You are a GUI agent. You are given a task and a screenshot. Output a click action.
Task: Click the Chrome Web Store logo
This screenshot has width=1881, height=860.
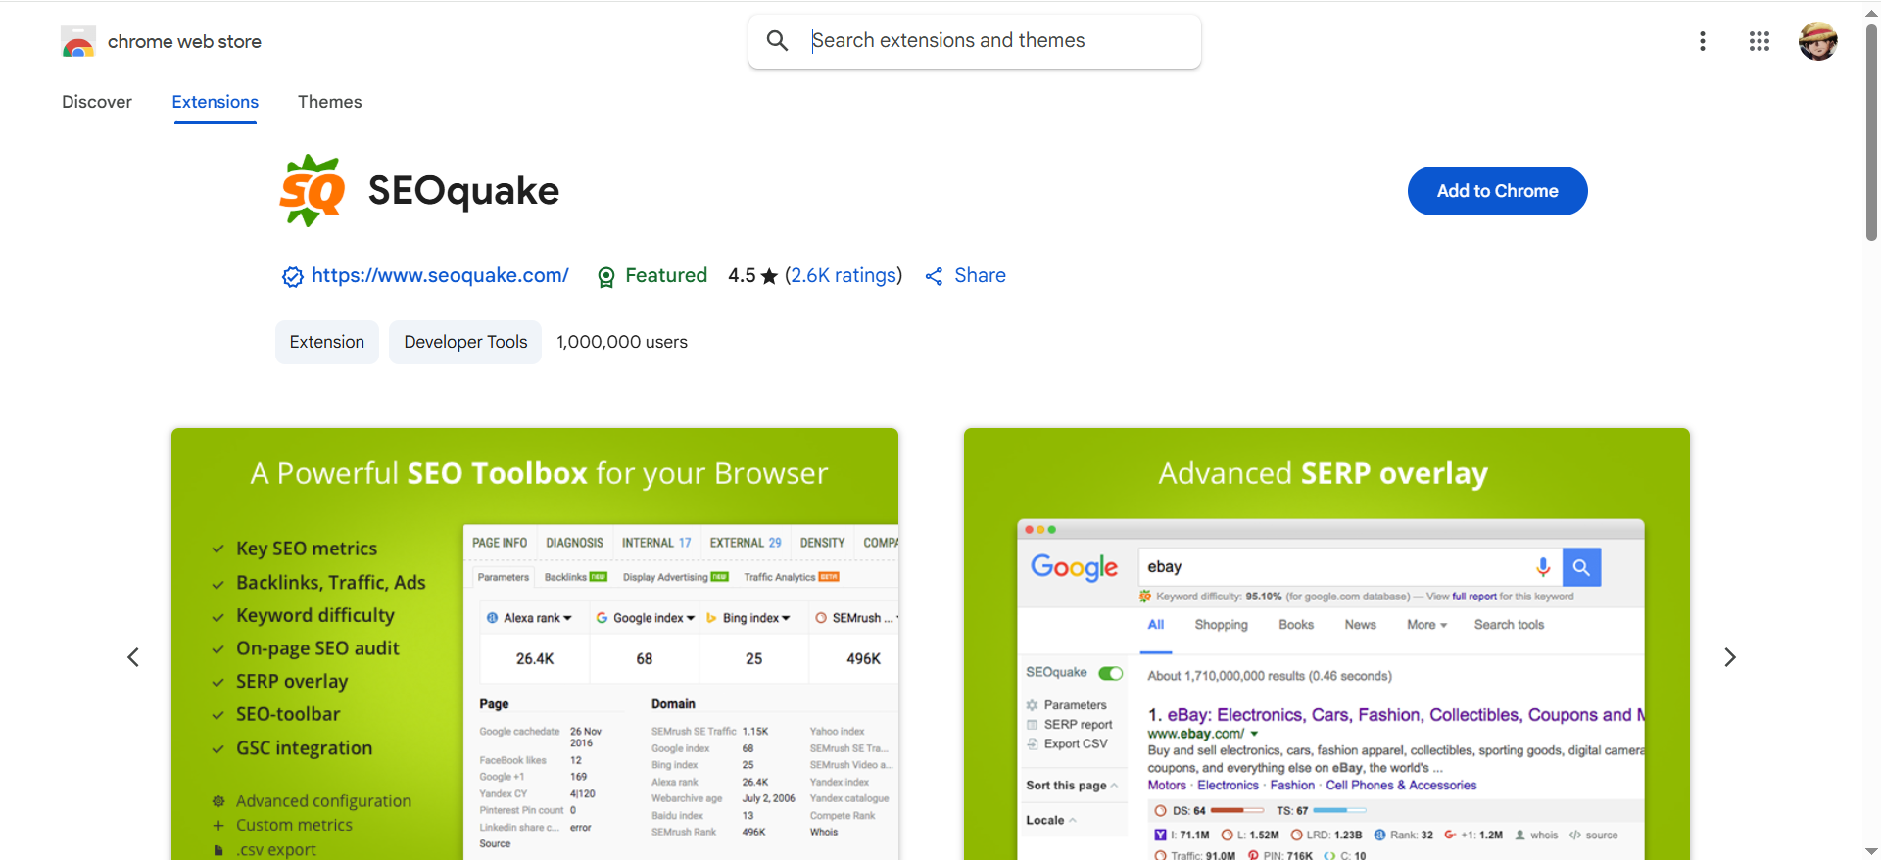[78, 42]
